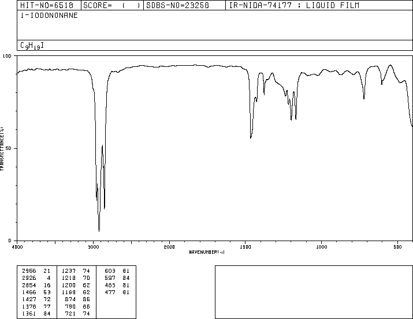Select peak table entry 1466
This screenshot has width=413, height=319.
coord(29,292)
